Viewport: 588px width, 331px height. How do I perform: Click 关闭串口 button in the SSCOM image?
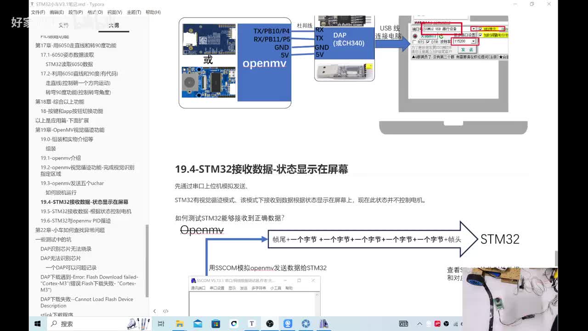(x=428, y=36)
